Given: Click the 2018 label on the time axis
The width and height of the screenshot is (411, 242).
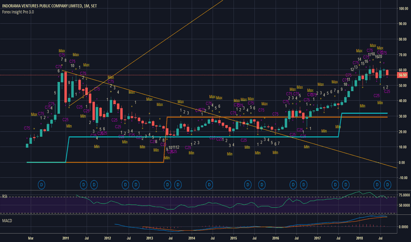Looking at the screenshot, I should tap(359, 238).
